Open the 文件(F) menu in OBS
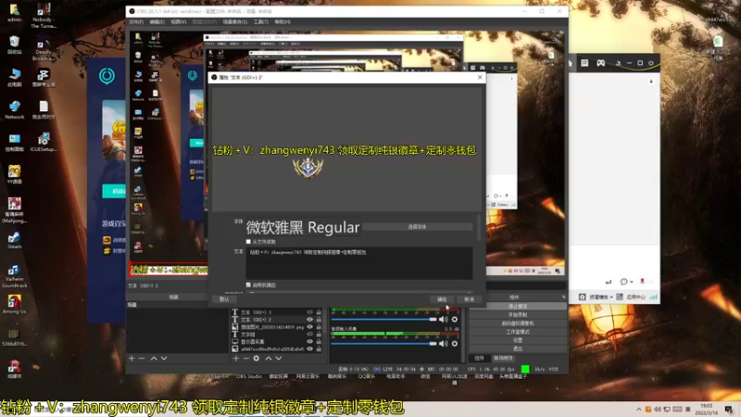741x417 pixels. coord(136,21)
